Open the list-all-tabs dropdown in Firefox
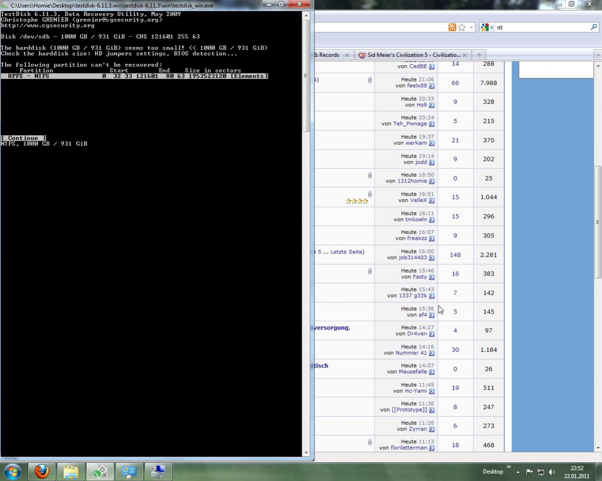Image resolution: width=602 pixels, height=481 pixels. (598, 55)
